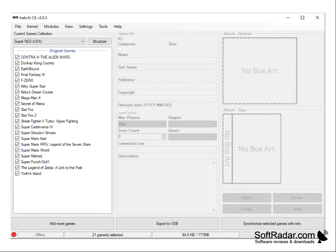The height and width of the screenshot is (252, 336).
Task: Click the 84.0 KB / ???MB status
Action: [x=196, y=235]
